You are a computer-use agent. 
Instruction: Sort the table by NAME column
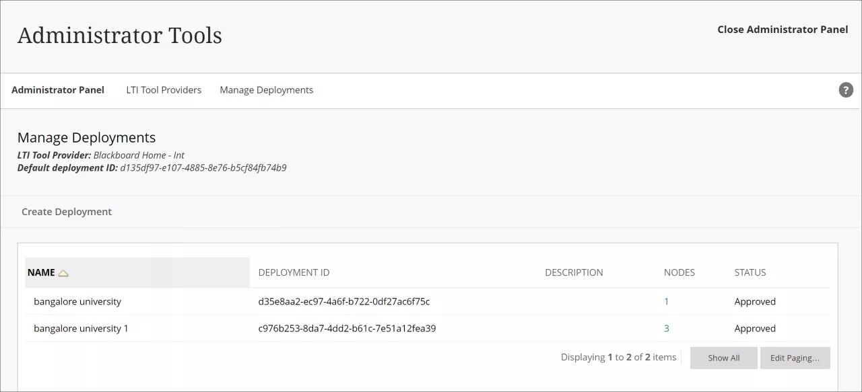tap(40, 272)
